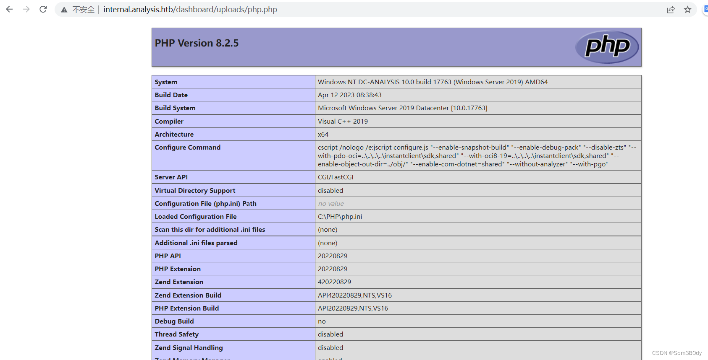Click the Build Date label
The height and width of the screenshot is (360, 708).
pyautogui.click(x=171, y=95)
